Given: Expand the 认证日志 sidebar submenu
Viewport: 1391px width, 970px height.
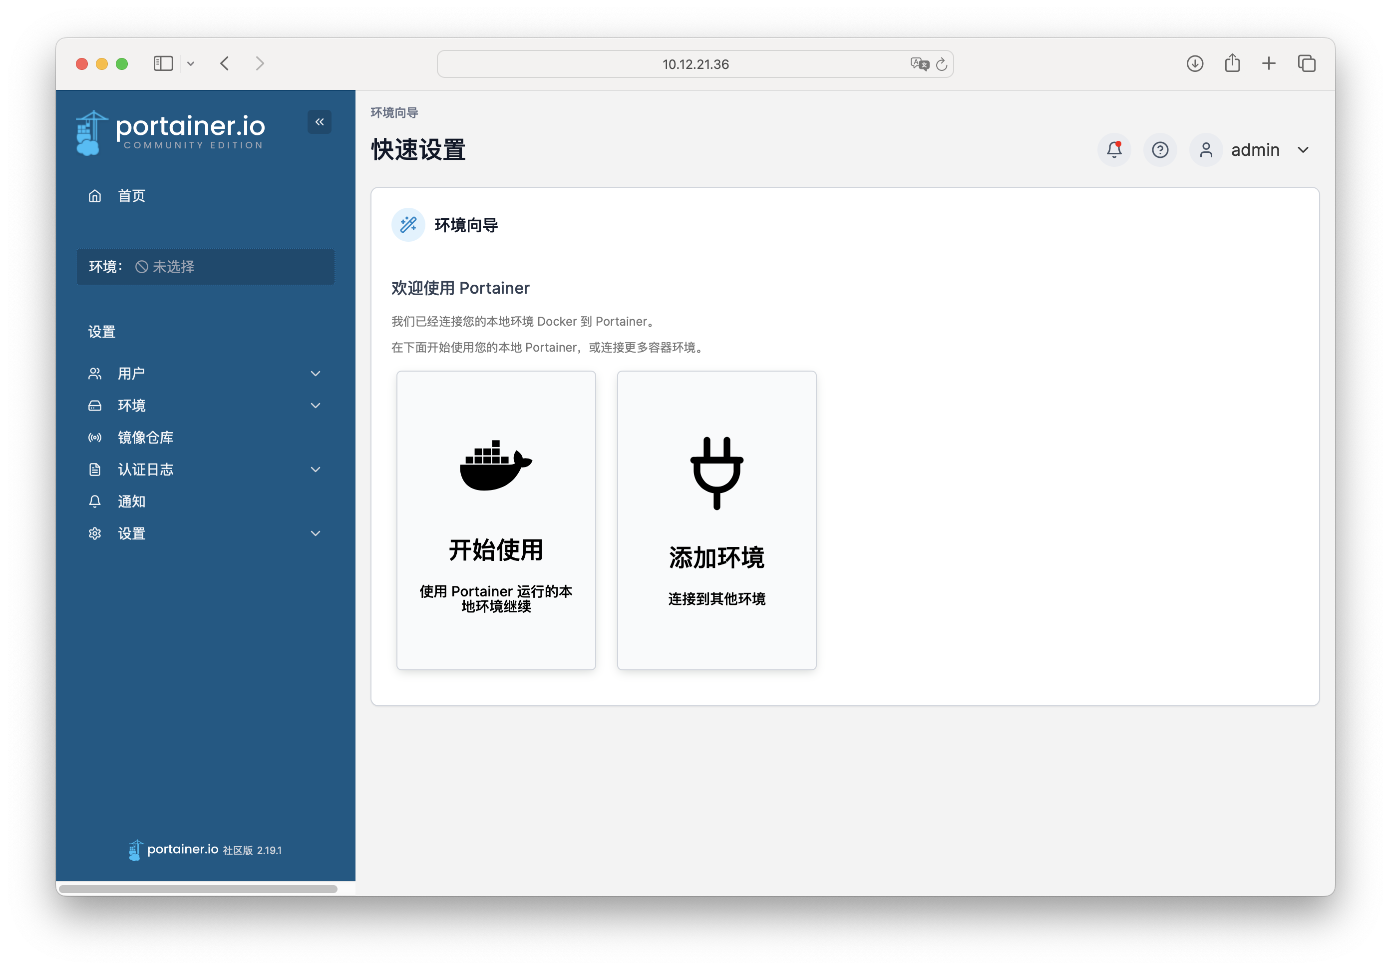Looking at the screenshot, I should 315,469.
